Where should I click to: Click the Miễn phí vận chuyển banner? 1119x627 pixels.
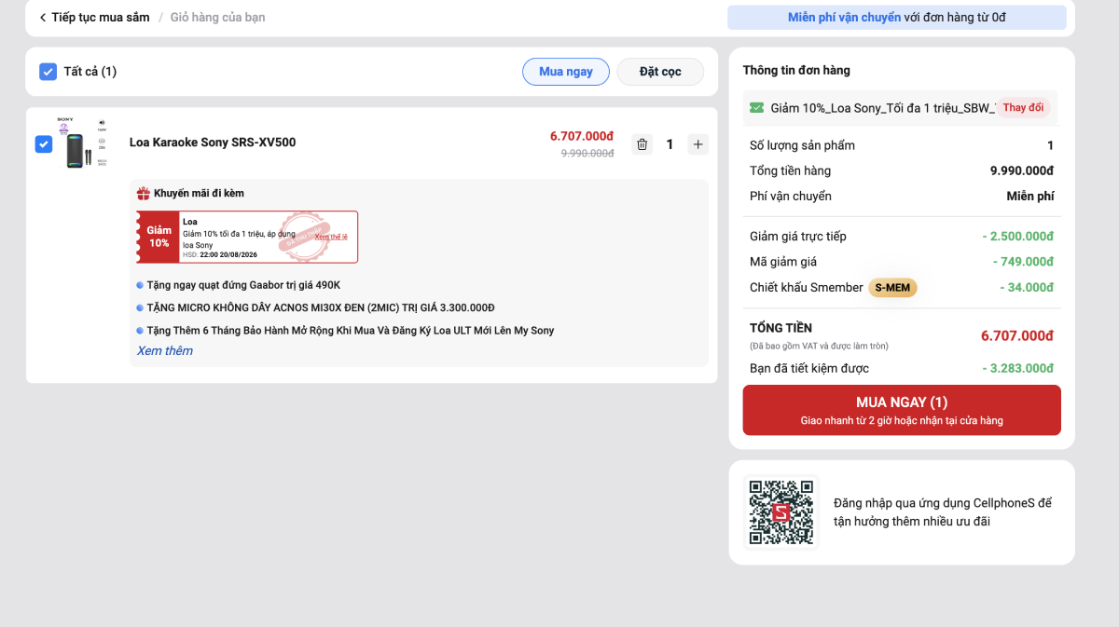pos(897,18)
